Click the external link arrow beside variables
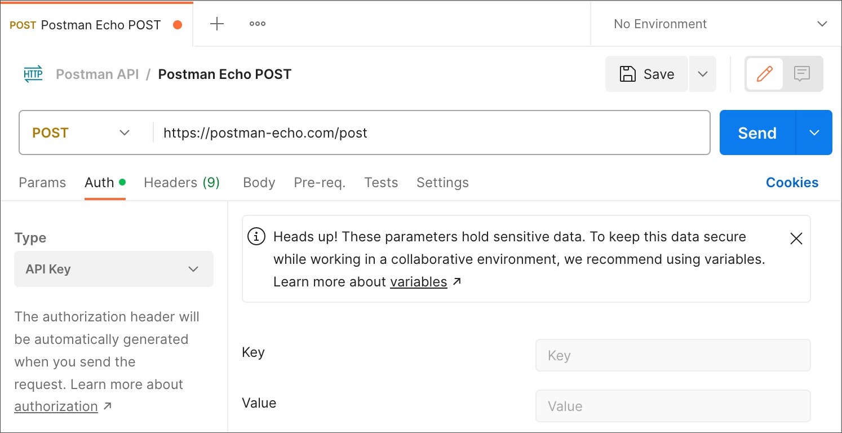This screenshot has height=433, width=842. (455, 281)
